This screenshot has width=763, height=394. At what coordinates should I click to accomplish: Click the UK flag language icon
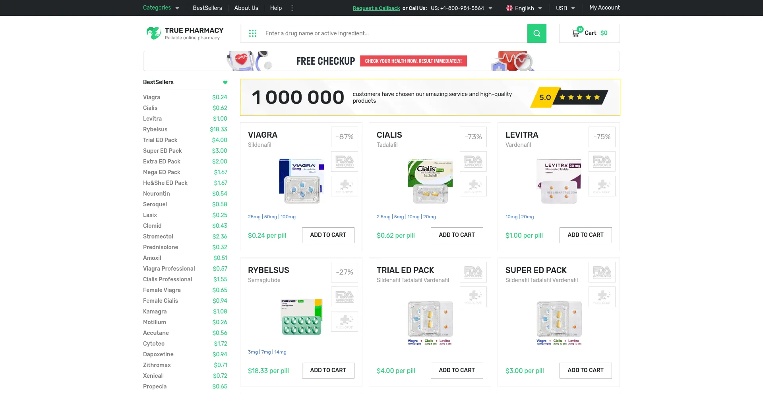(x=509, y=8)
